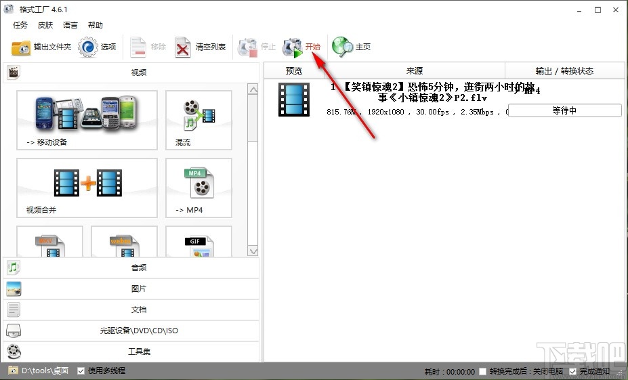Choose the 移动设备 mobile device converter

tap(87, 120)
